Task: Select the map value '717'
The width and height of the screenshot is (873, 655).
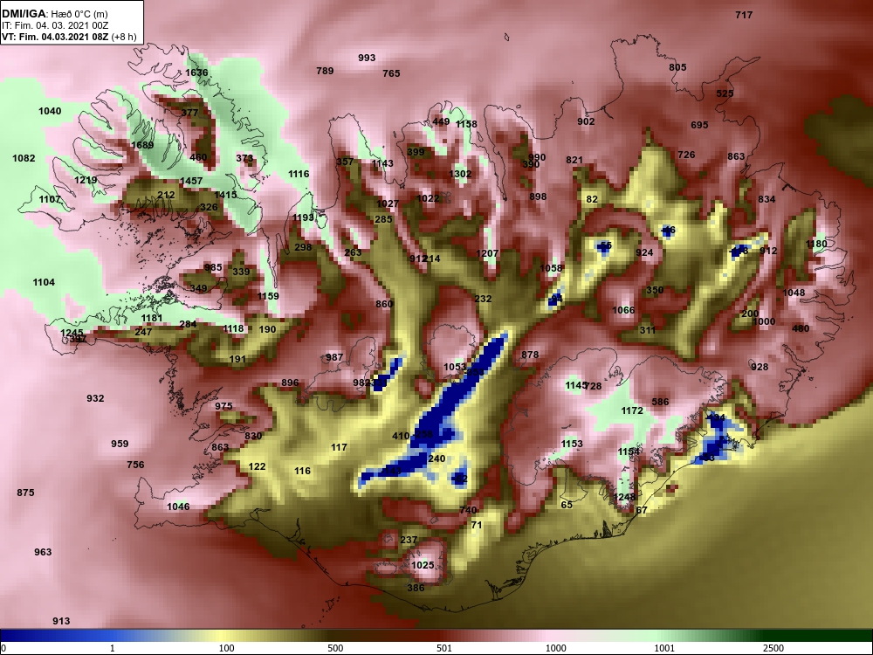Action: coord(744,15)
